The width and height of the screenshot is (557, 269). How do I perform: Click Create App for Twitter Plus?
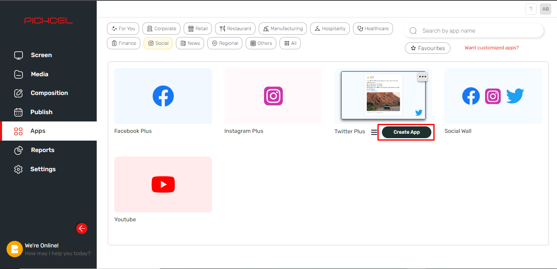[406, 132]
